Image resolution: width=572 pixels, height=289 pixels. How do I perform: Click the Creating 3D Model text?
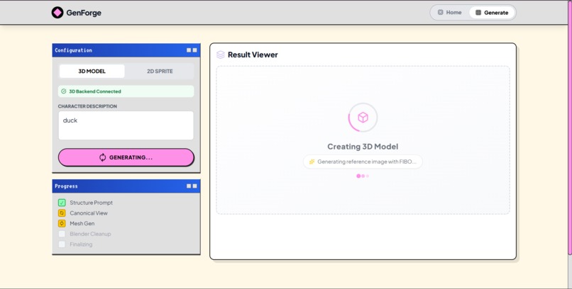pyautogui.click(x=363, y=147)
